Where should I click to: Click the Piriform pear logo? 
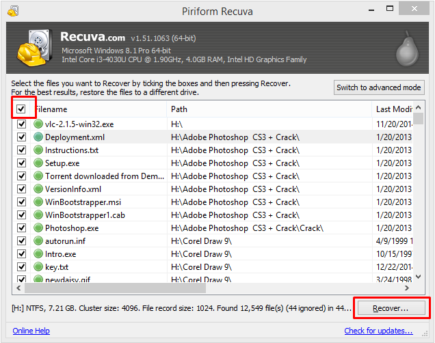click(407, 49)
